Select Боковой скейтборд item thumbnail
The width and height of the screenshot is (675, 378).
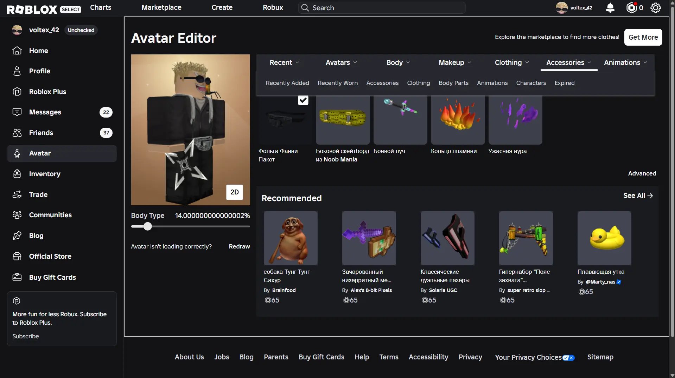343,120
